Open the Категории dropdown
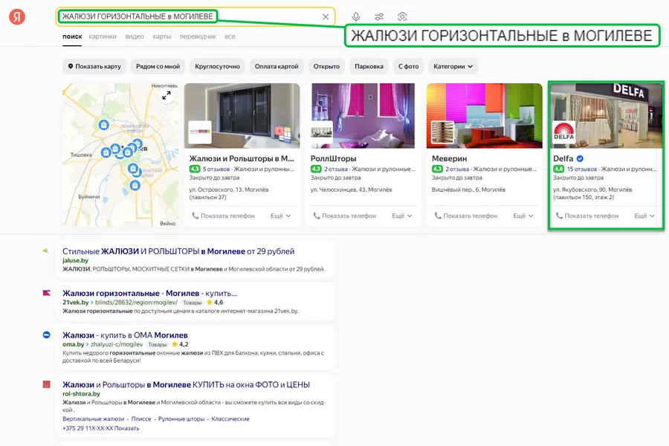The height and width of the screenshot is (446, 669). [x=453, y=66]
